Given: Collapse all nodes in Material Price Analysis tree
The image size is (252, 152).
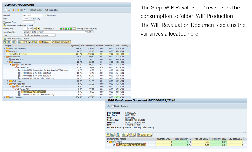Looking at the screenshot, I should (9, 42).
